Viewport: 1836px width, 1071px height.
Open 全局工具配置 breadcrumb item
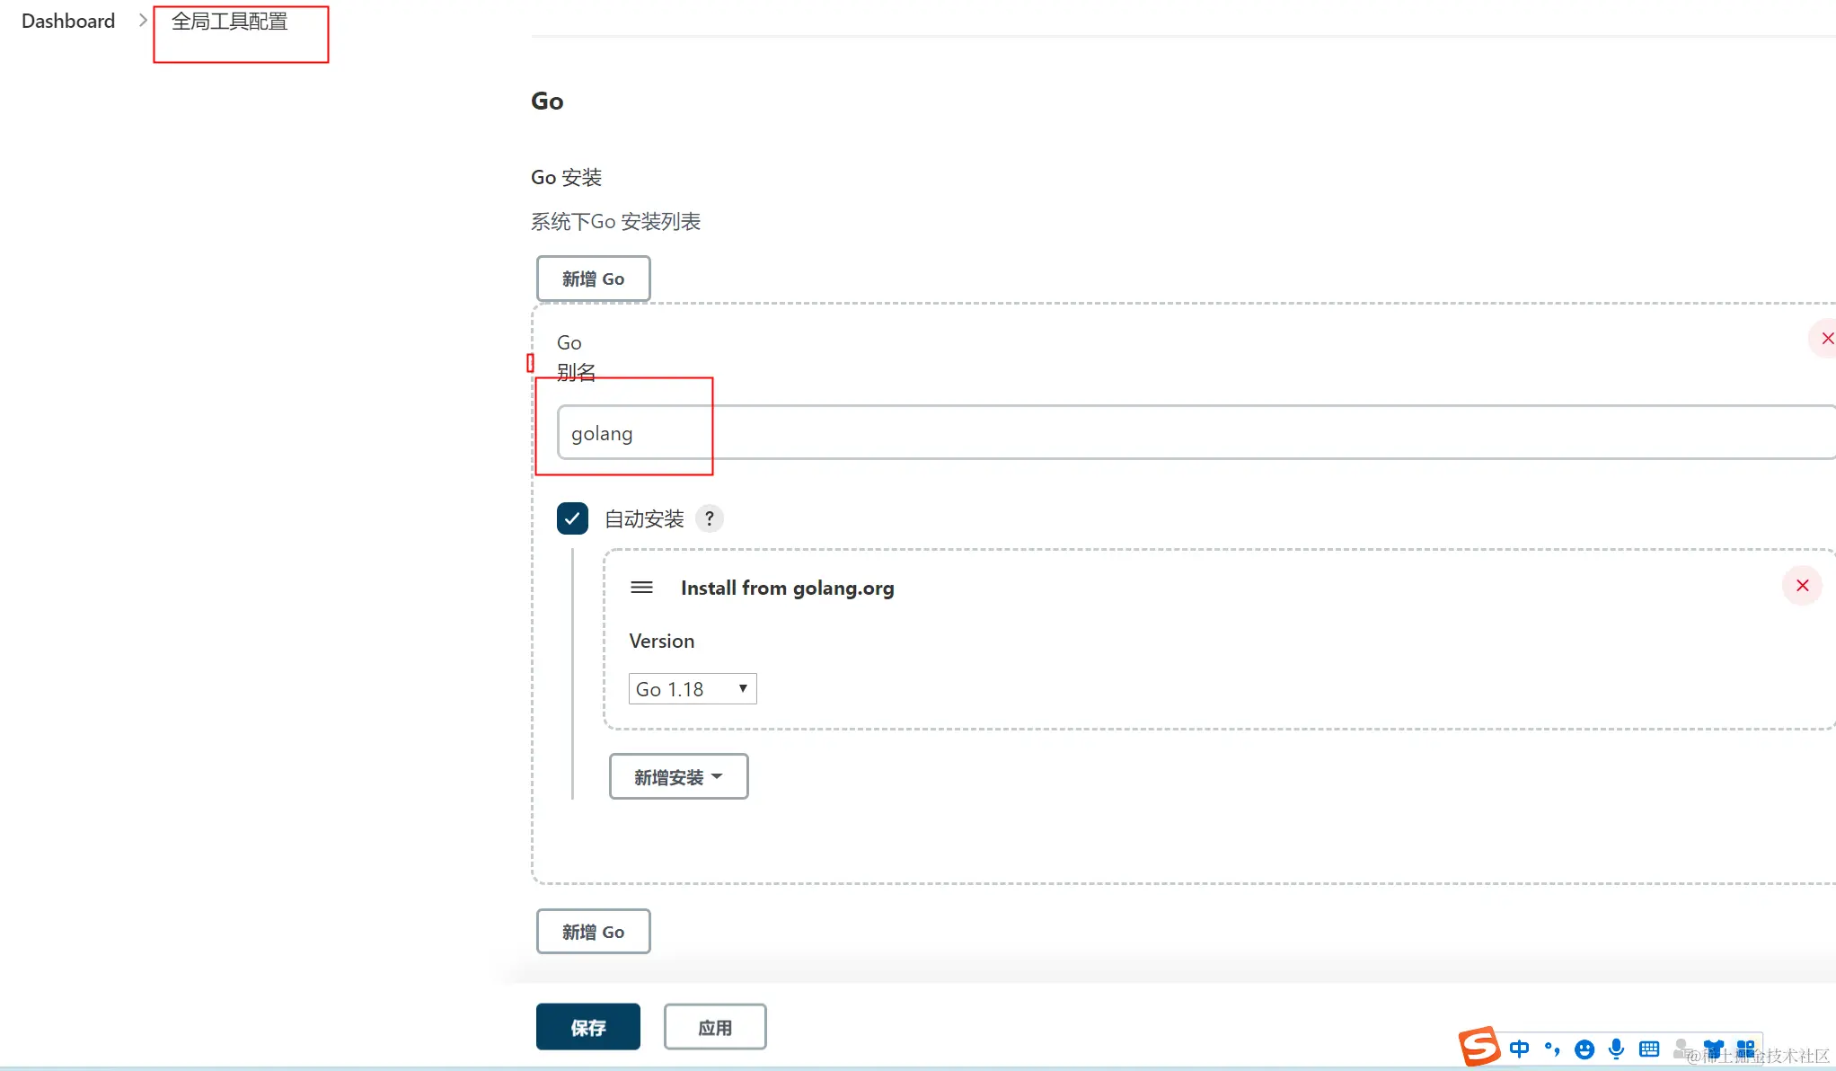[x=230, y=21]
